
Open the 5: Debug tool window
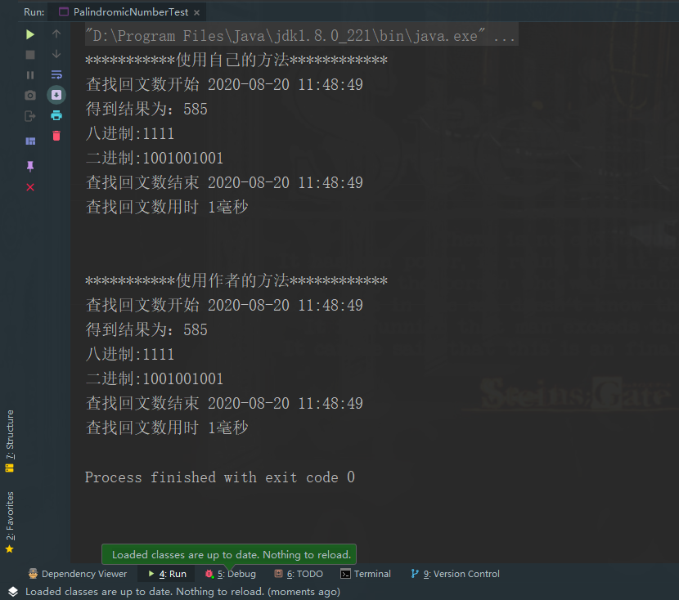pyautogui.click(x=231, y=574)
